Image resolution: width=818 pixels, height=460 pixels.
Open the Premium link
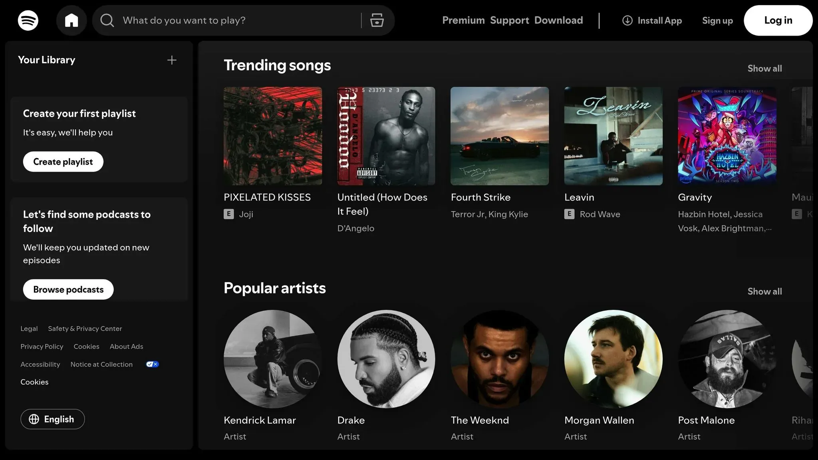(x=463, y=20)
